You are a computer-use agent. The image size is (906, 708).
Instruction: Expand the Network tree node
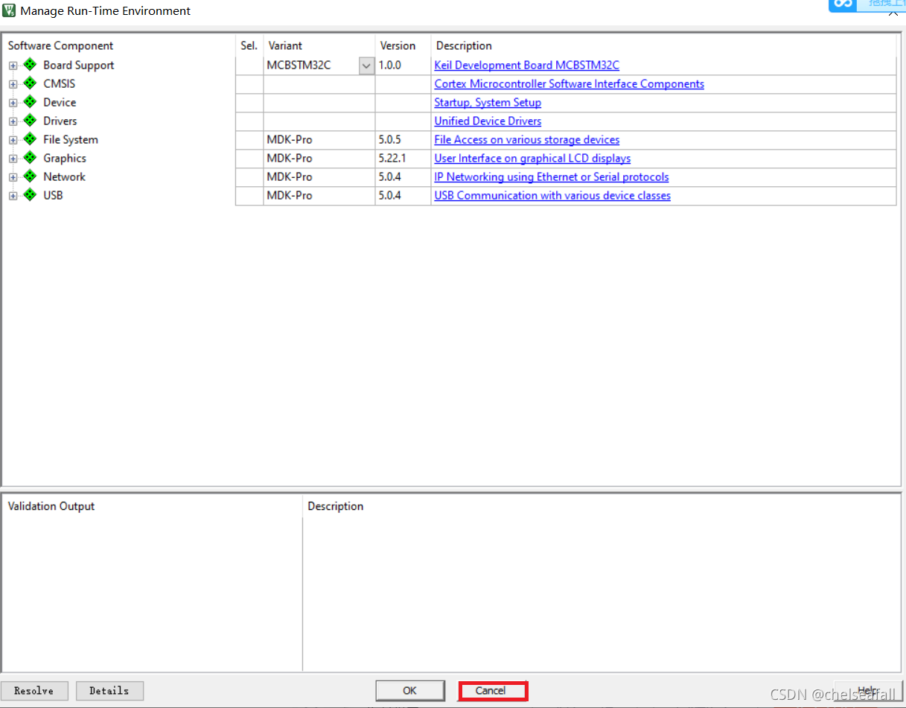point(13,177)
